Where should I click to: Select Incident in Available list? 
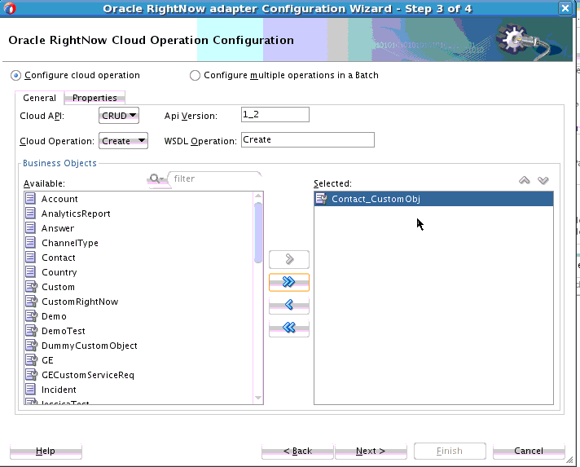coord(59,390)
